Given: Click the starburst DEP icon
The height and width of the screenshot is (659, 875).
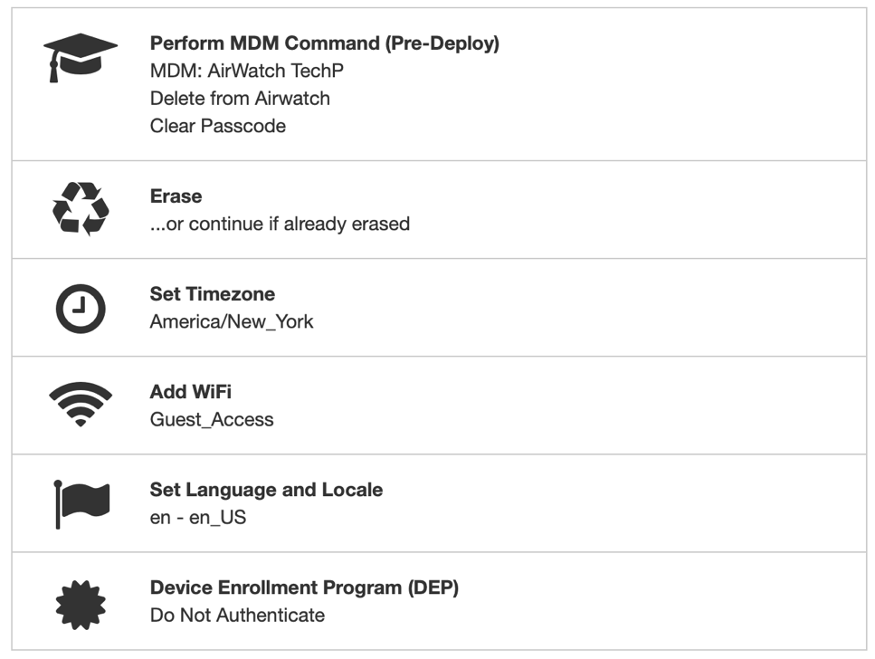Looking at the screenshot, I should 81,601.
